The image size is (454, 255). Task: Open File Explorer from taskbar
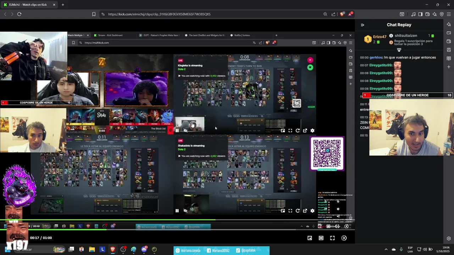(92, 249)
